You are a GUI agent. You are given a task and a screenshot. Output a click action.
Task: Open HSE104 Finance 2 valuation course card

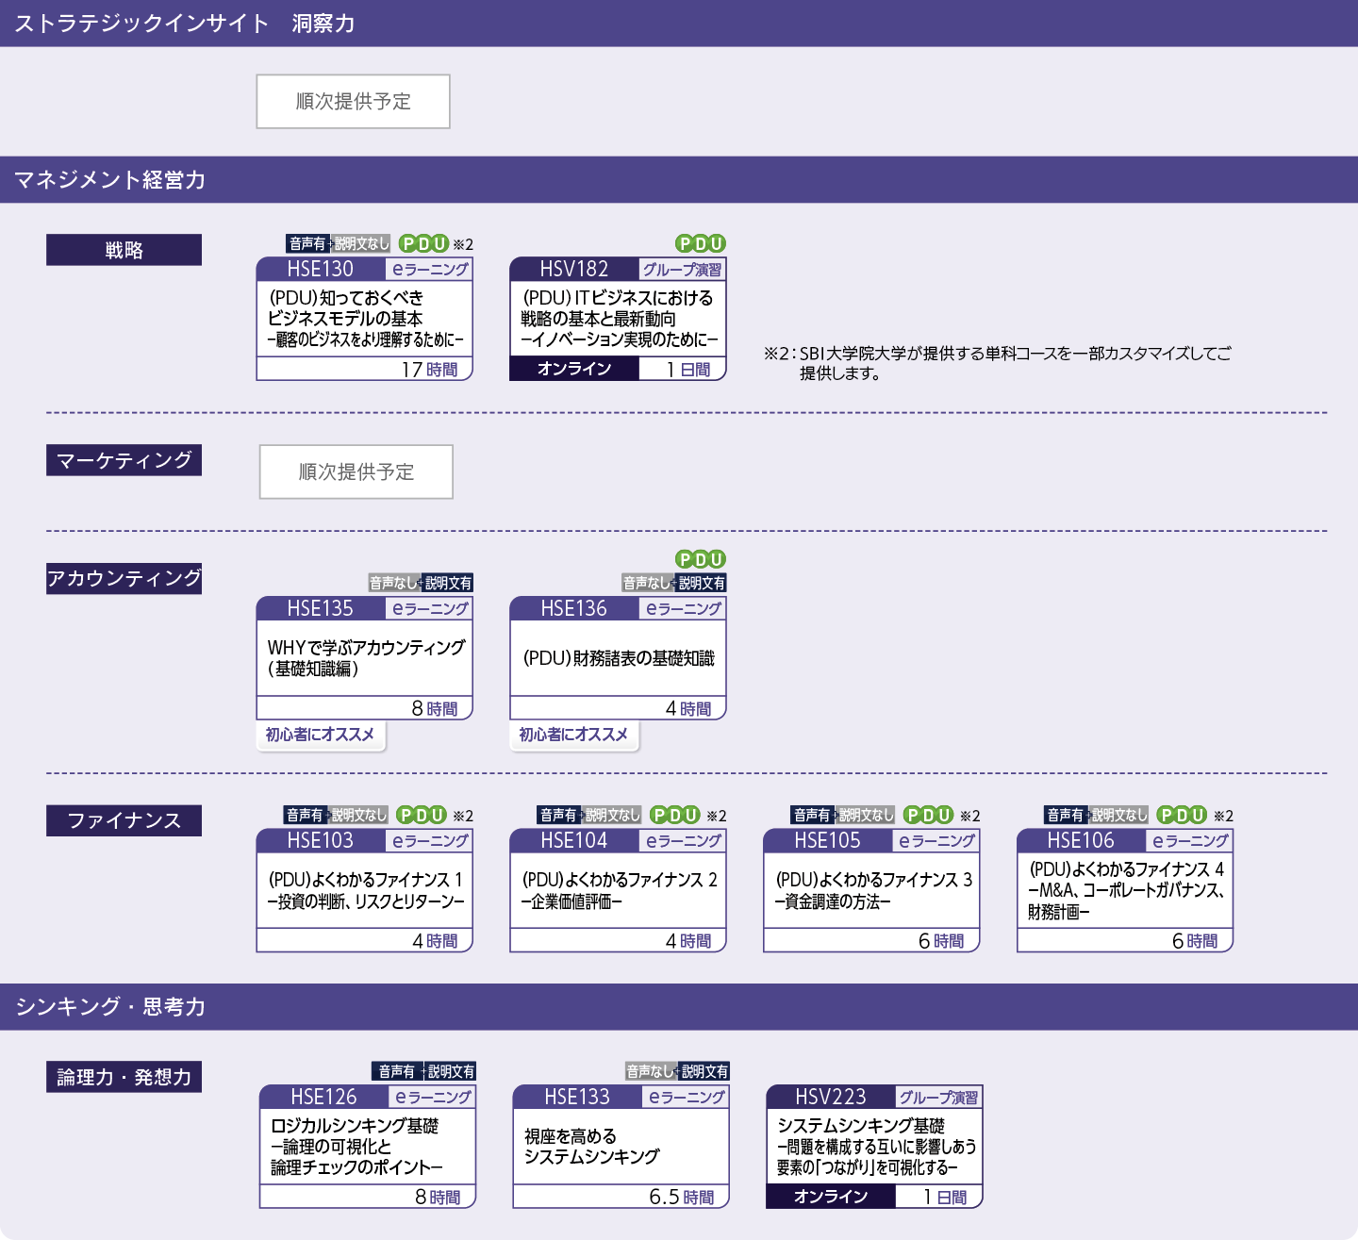[618, 890]
